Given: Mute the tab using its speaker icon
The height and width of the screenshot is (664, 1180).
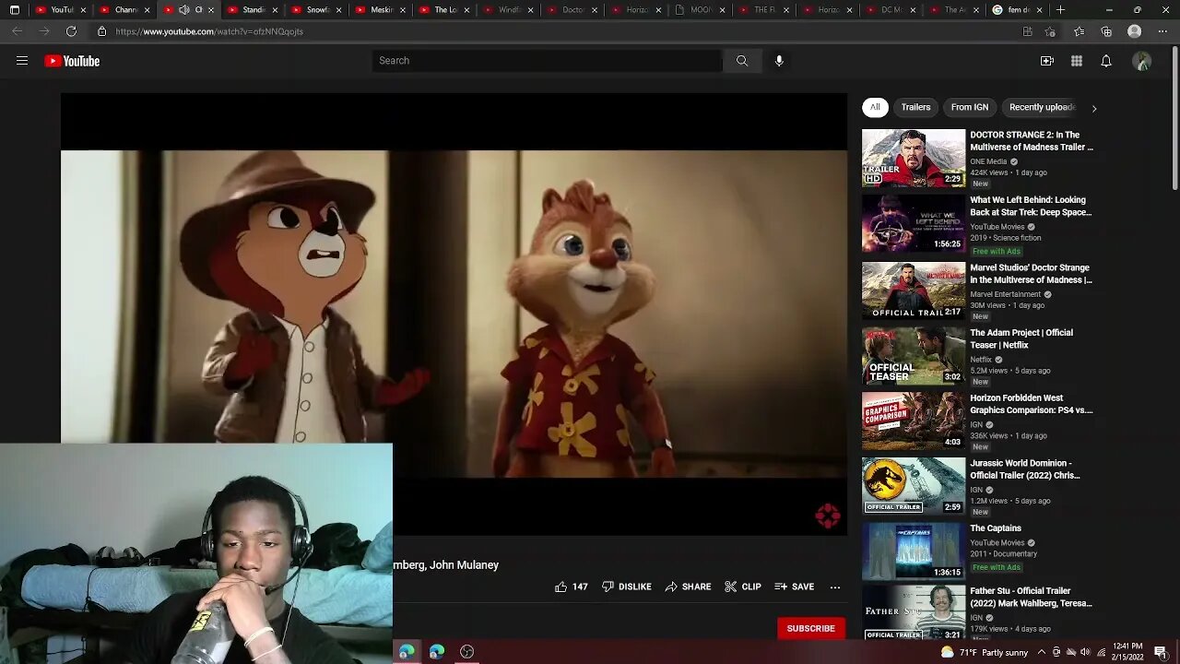Looking at the screenshot, I should coord(183,10).
